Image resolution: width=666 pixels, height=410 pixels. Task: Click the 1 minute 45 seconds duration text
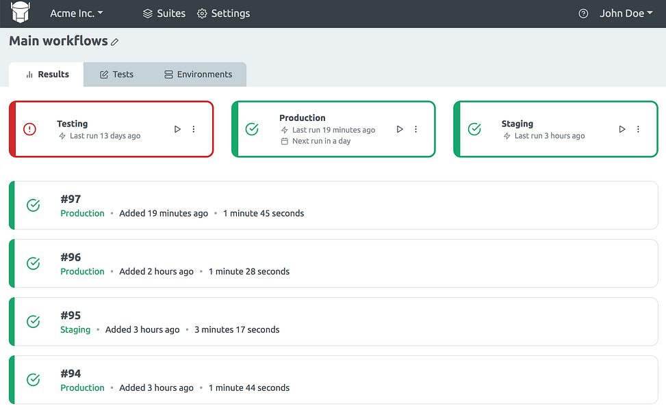[x=264, y=213]
